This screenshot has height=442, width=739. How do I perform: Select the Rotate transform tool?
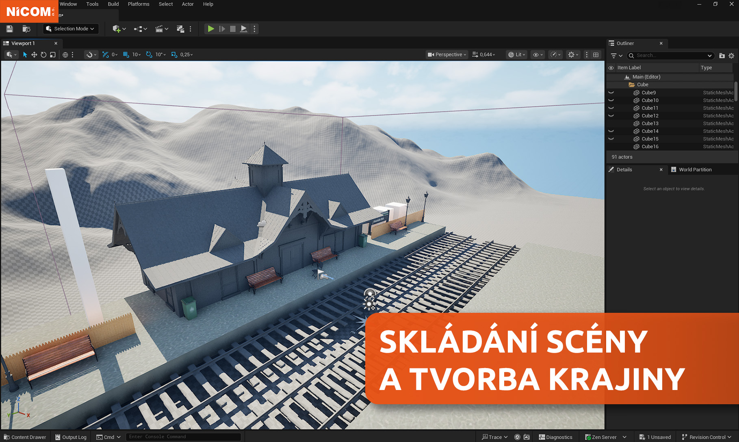coord(43,55)
